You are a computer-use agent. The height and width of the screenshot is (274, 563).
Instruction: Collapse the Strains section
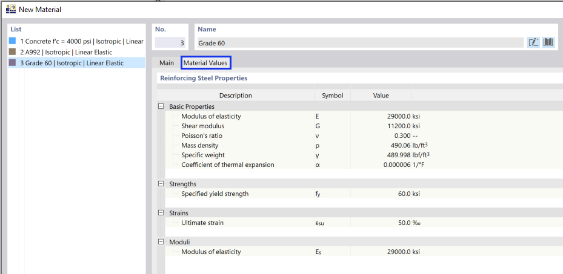click(161, 213)
